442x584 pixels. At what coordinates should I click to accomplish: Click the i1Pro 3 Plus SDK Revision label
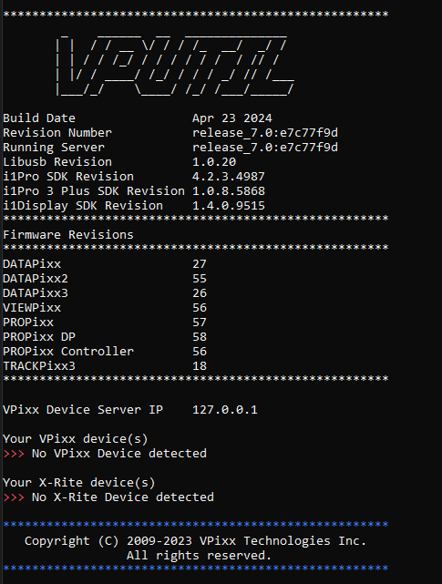(x=94, y=191)
